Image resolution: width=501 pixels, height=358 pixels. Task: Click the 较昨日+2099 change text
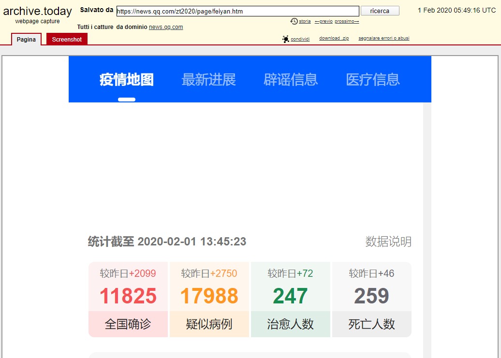[128, 273]
